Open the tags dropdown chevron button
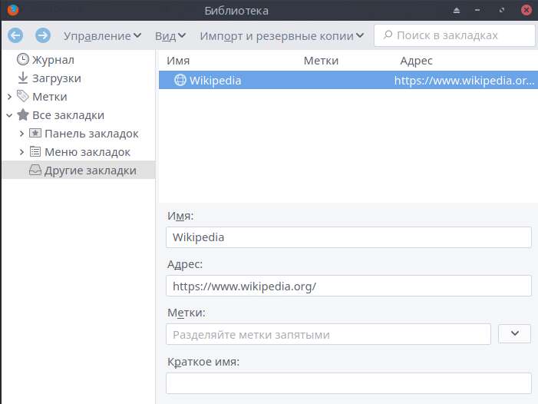The height and width of the screenshot is (404, 538). point(515,334)
